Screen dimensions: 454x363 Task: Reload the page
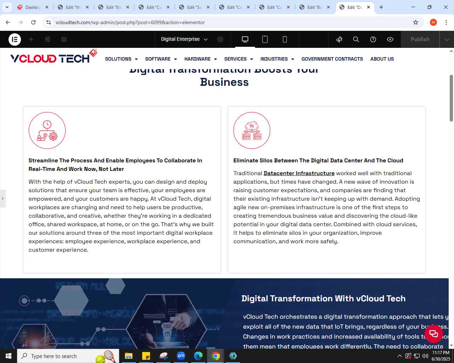tap(33, 22)
